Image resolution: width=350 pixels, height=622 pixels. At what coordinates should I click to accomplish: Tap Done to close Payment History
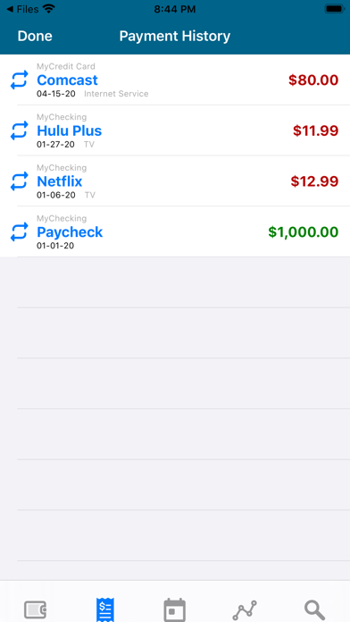[x=35, y=36]
